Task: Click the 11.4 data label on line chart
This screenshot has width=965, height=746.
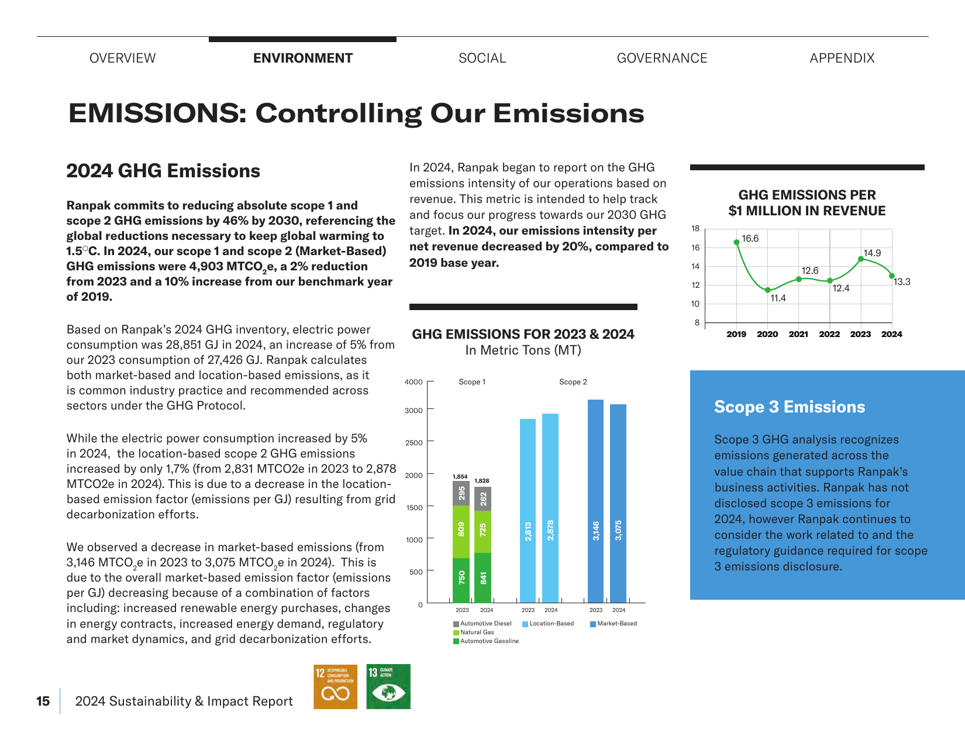Action: [778, 298]
